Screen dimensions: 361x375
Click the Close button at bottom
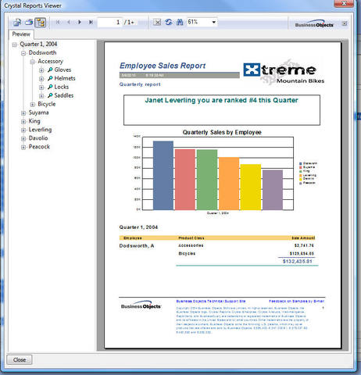(20, 359)
